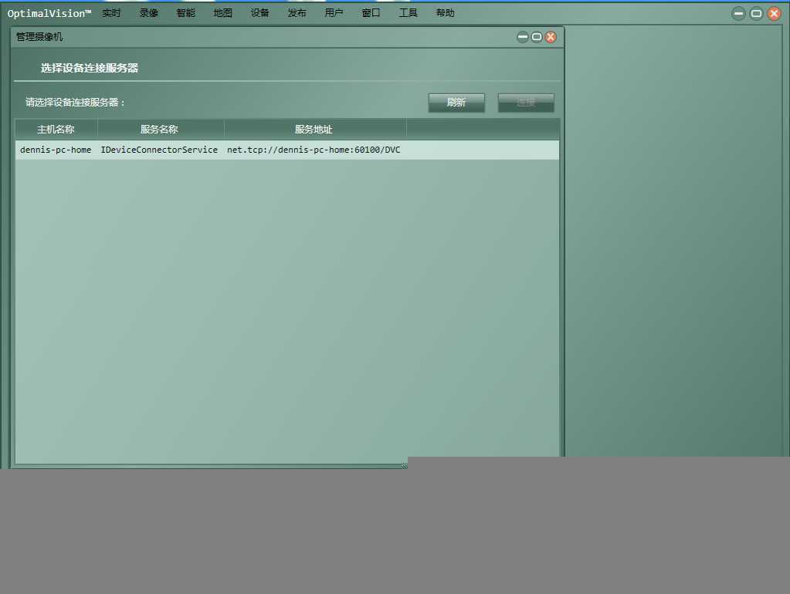Select the net.tcp://dennis-pc-home:60100/DVC address cell
Screen dimensions: 790x594
(x=314, y=150)
